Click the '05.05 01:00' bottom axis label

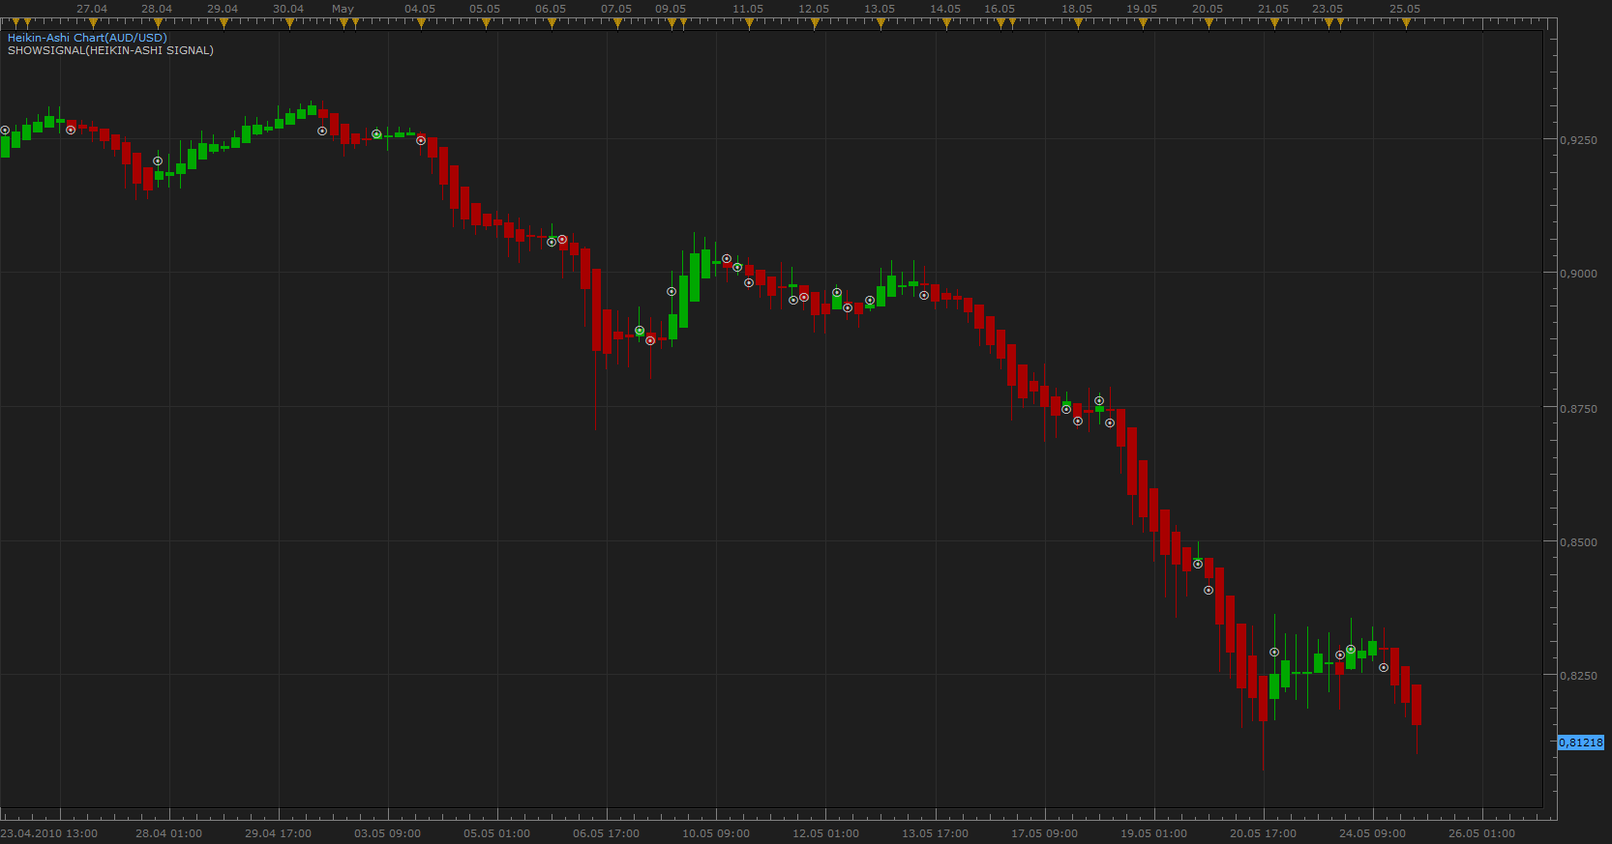pyautogui.click(x=497, y=833)
